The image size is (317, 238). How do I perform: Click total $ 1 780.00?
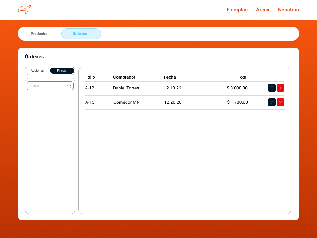pos(237,102)
